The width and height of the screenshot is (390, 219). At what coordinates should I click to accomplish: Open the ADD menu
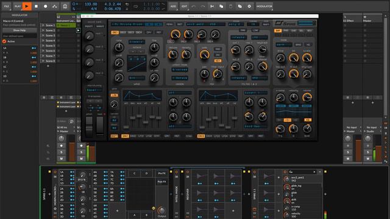173,6
